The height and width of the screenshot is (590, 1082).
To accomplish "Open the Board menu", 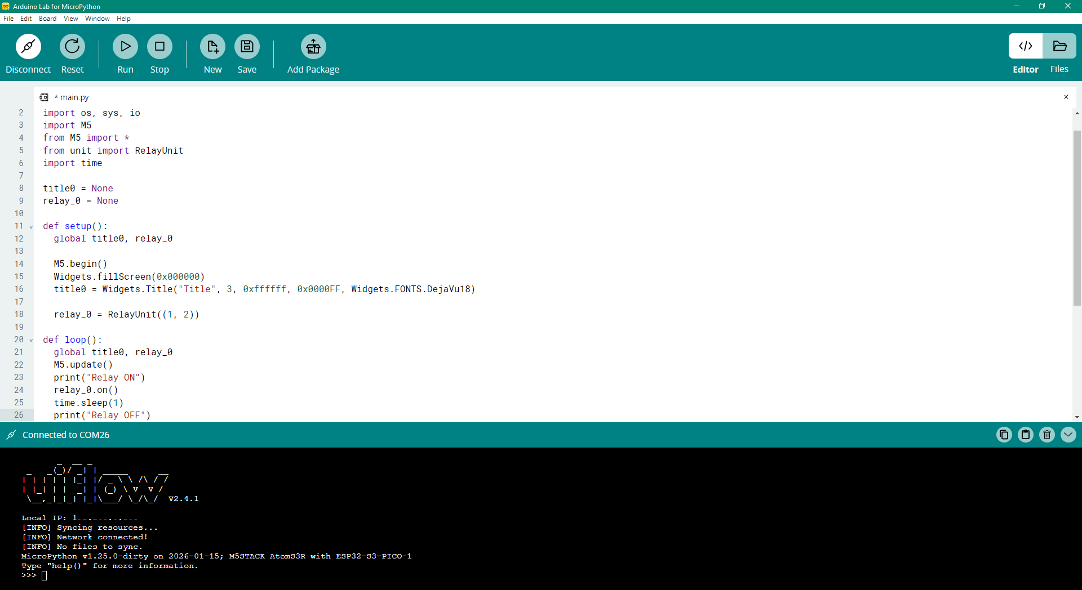I will point(47,19).
